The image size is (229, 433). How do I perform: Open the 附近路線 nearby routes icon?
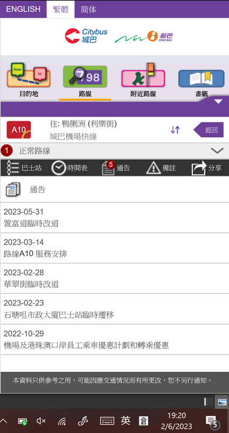pos(143,75)
